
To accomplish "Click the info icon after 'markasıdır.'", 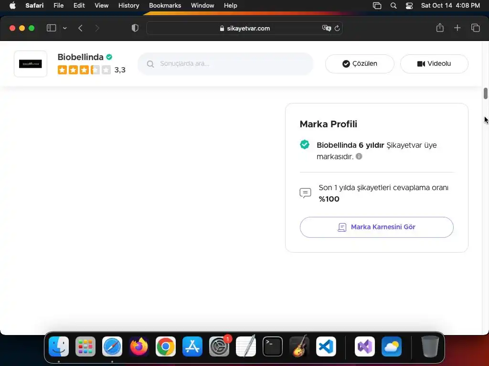I will click(x=359, y=156).
